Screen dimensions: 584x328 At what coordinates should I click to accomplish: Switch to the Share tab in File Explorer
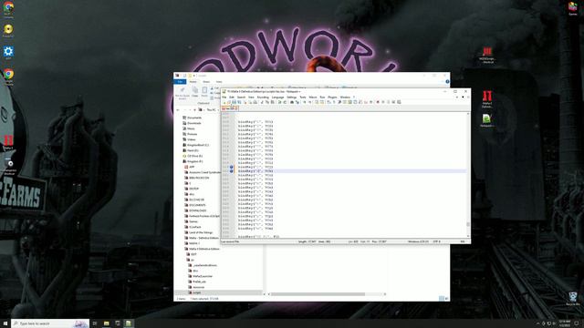(x=206, y=82)
